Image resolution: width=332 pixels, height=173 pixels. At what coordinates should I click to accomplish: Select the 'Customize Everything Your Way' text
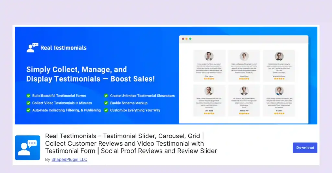135,110
